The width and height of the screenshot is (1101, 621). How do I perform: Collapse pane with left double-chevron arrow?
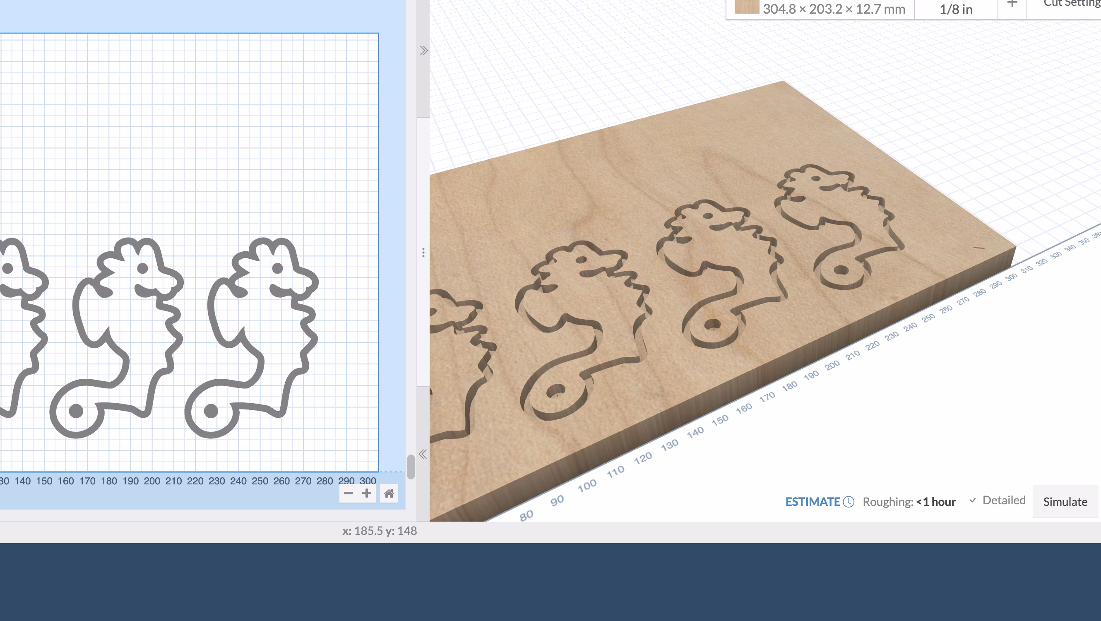pos(423,454)
